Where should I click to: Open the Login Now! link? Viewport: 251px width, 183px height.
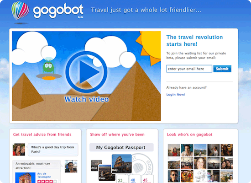[x=176, y=95]
